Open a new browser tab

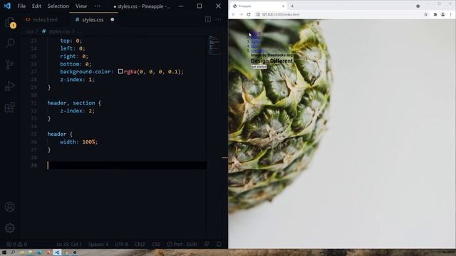pyautogui.click(x=292, y=6)
